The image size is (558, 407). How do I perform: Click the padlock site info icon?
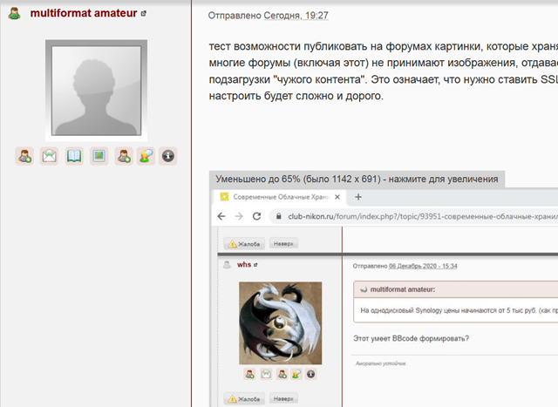point(279,216)
